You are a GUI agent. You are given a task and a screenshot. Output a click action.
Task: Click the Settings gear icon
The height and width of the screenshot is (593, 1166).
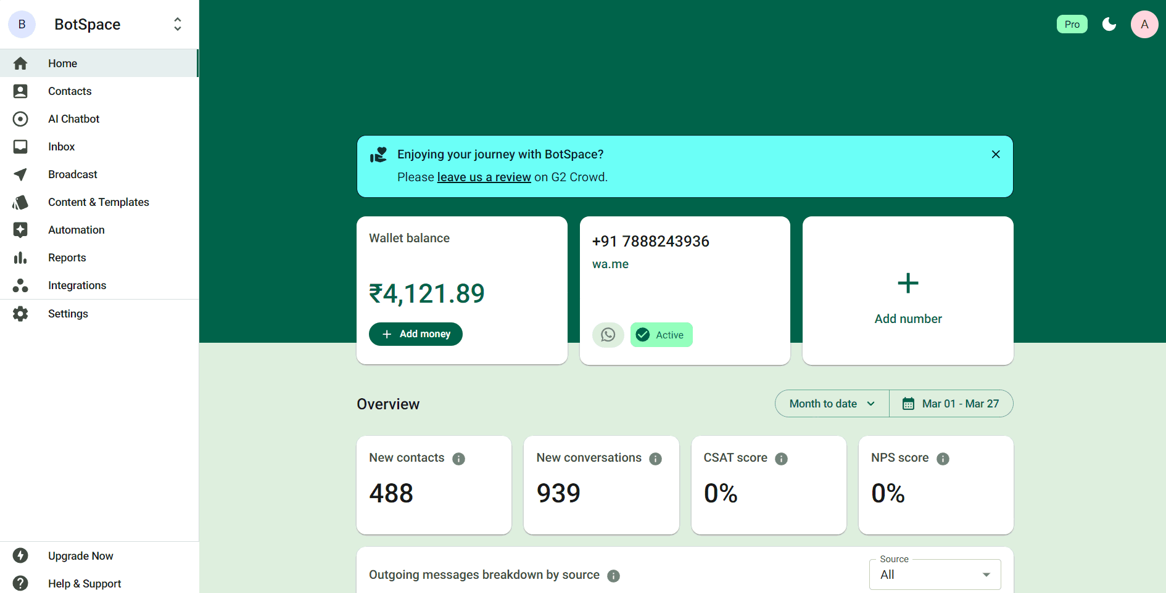click(20, 314)
